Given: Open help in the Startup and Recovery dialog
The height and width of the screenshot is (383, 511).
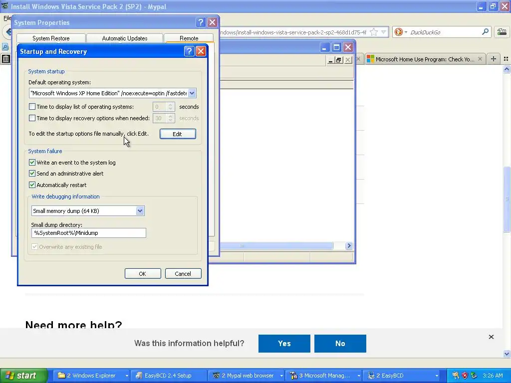Looking at the screenshot, I should [x=189, y=51].
